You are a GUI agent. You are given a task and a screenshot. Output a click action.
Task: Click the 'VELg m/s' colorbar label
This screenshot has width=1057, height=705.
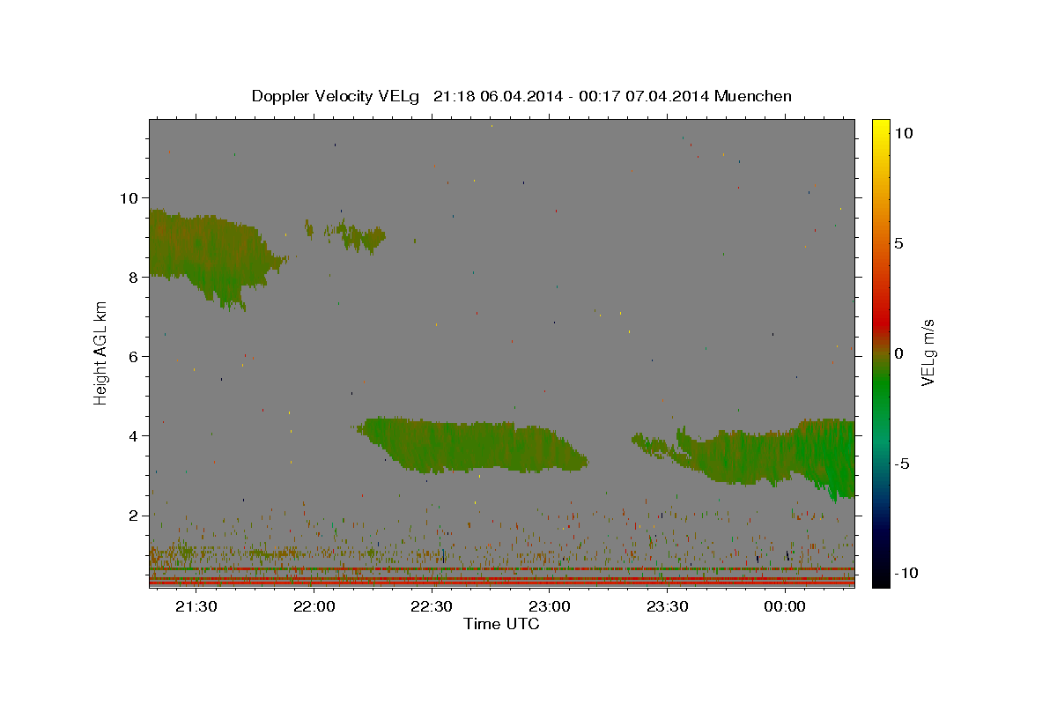click(928, 352)
